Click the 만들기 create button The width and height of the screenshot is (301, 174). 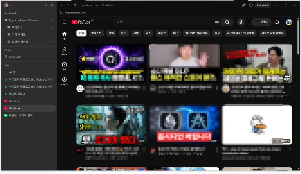pyautogui.click(x=261, y=22)
